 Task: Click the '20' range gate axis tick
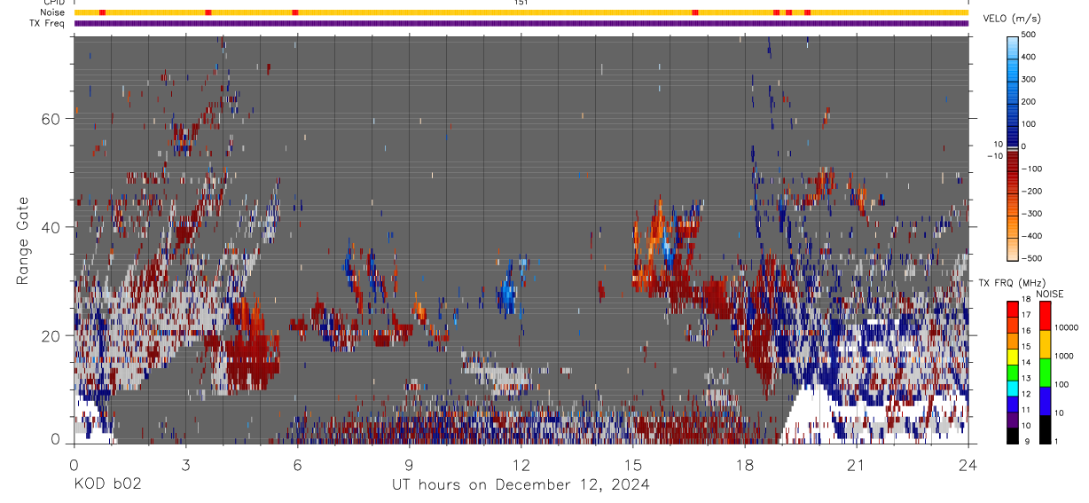51,335
